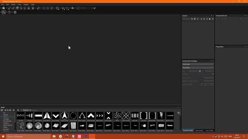
Task: Open the Layers blend mode dropdown
Action: [186, 19]
